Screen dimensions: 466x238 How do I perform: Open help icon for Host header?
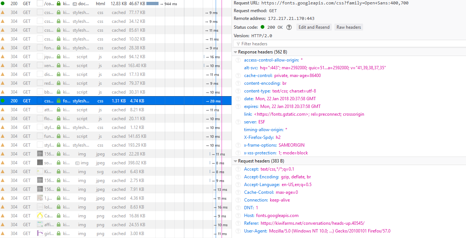point(238,216)
